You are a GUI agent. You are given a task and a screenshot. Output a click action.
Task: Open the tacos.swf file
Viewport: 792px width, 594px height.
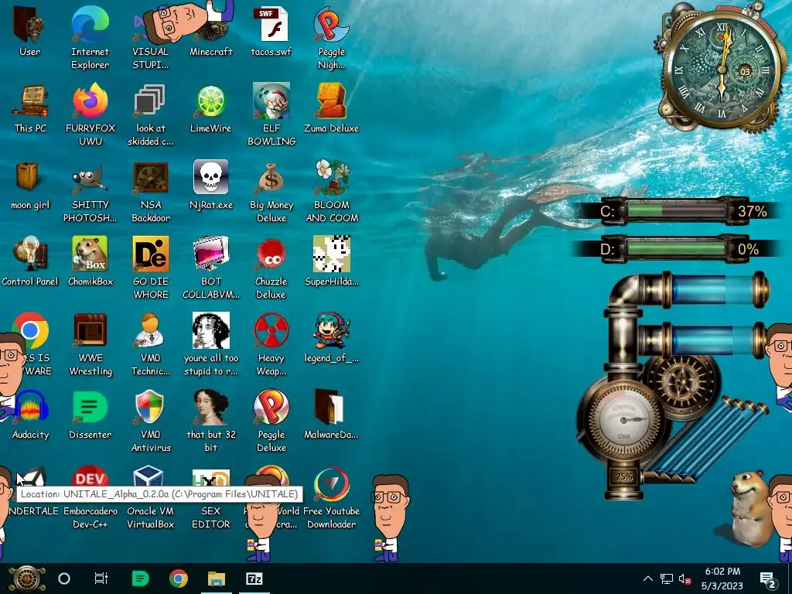271,24
